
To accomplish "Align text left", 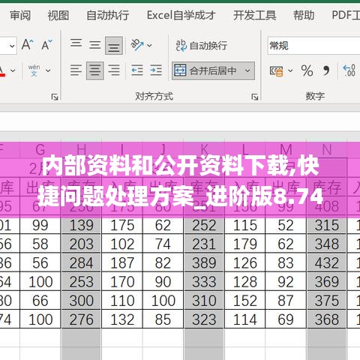I will click(76, 70).
